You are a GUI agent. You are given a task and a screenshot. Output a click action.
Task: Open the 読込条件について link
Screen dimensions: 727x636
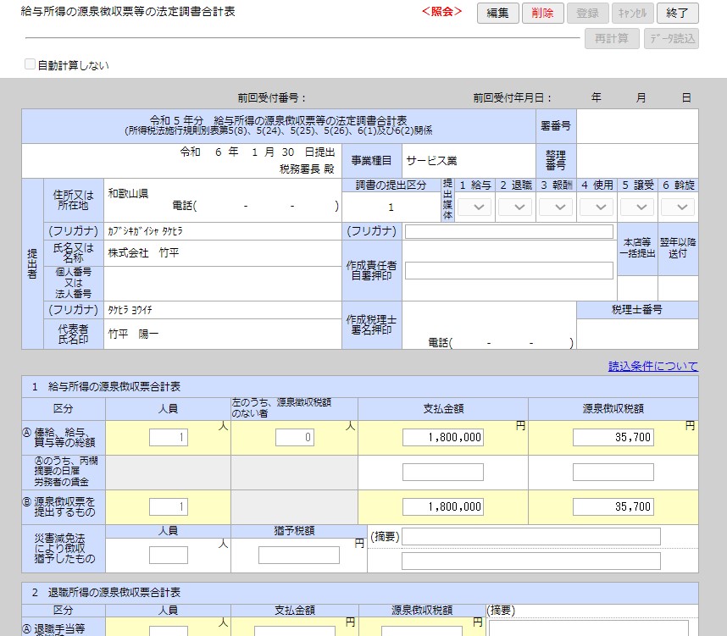pos(652,366)
